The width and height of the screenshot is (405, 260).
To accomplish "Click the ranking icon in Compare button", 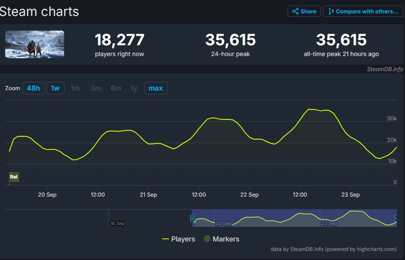I will (331, 11).
